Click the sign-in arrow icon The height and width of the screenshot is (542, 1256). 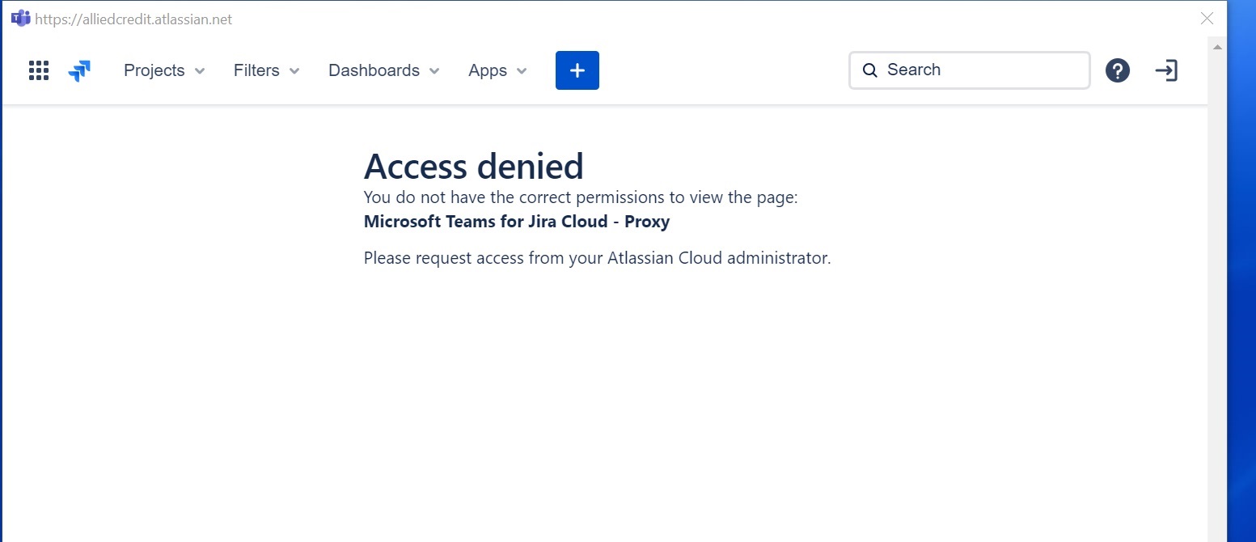1166,70
